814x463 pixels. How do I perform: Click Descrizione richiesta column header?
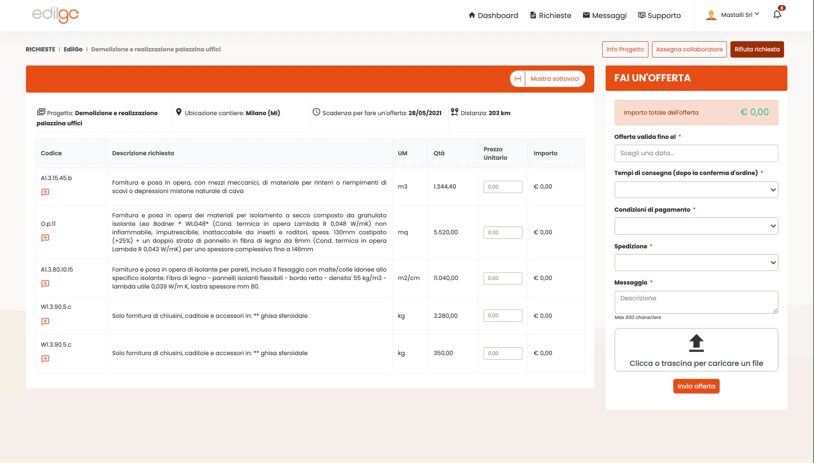143,153
